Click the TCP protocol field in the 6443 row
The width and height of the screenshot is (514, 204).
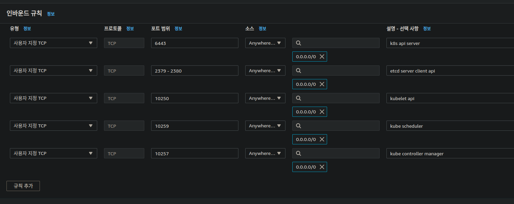124,43
